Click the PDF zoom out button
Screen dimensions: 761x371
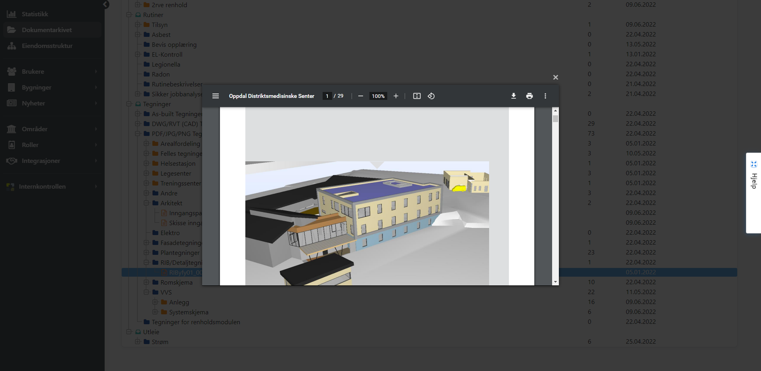pos(360,96)
